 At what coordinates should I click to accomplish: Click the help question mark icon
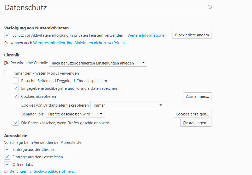pyautogui.click(x=209, y=7)
